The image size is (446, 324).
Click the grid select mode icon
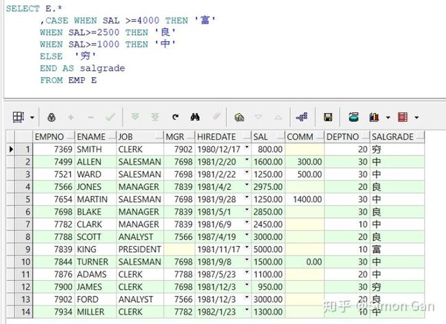click(x=19, y=117)
